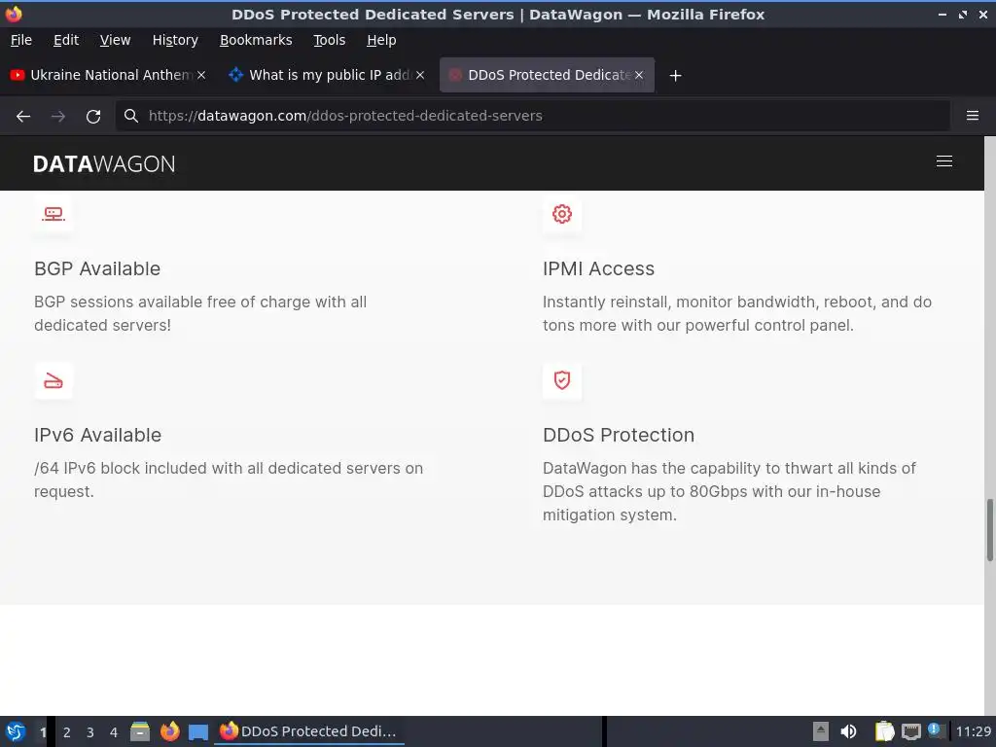Click the 11:29 taskbar clock
This screenshot has height=747, width=996.
pos(973,731)
